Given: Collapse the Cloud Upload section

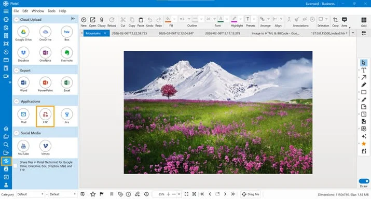Looking at the screenshot, I should (16, 20).
